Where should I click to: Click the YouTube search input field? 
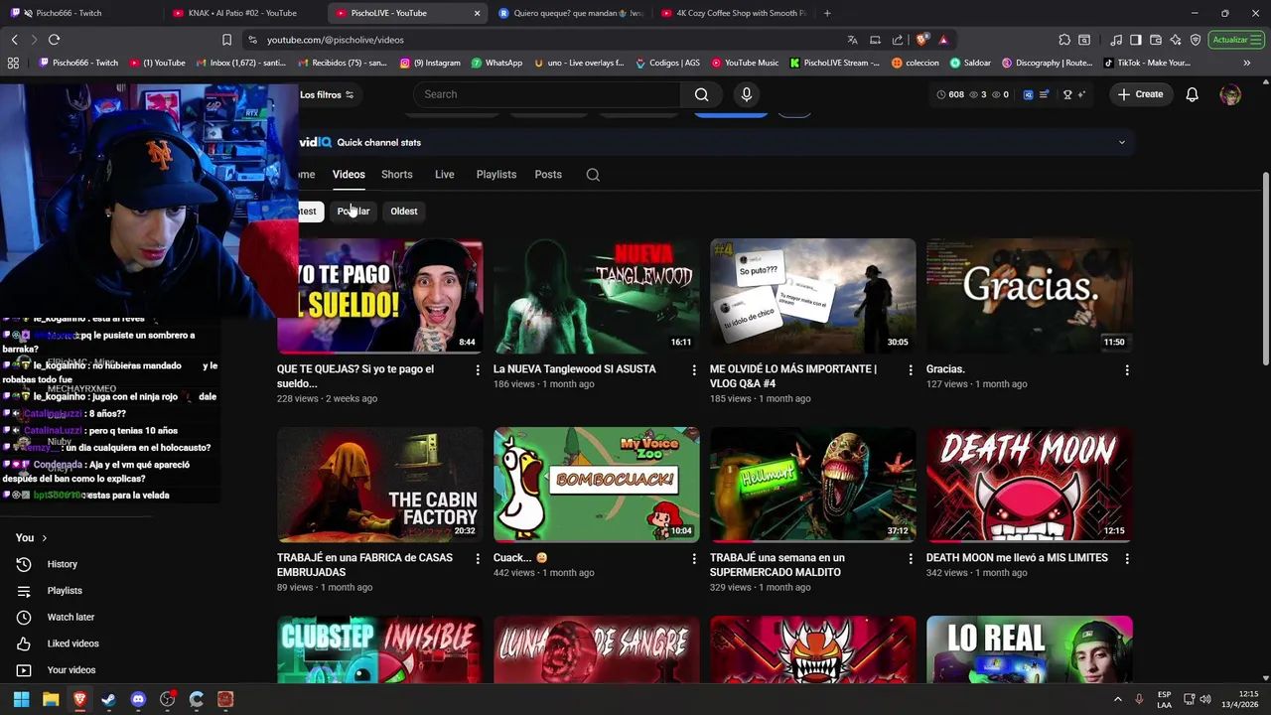(547, 94)
